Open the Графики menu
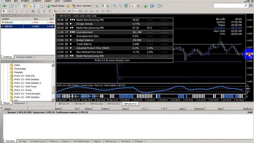Screen dimensions: 254x143 click(37, 1)
